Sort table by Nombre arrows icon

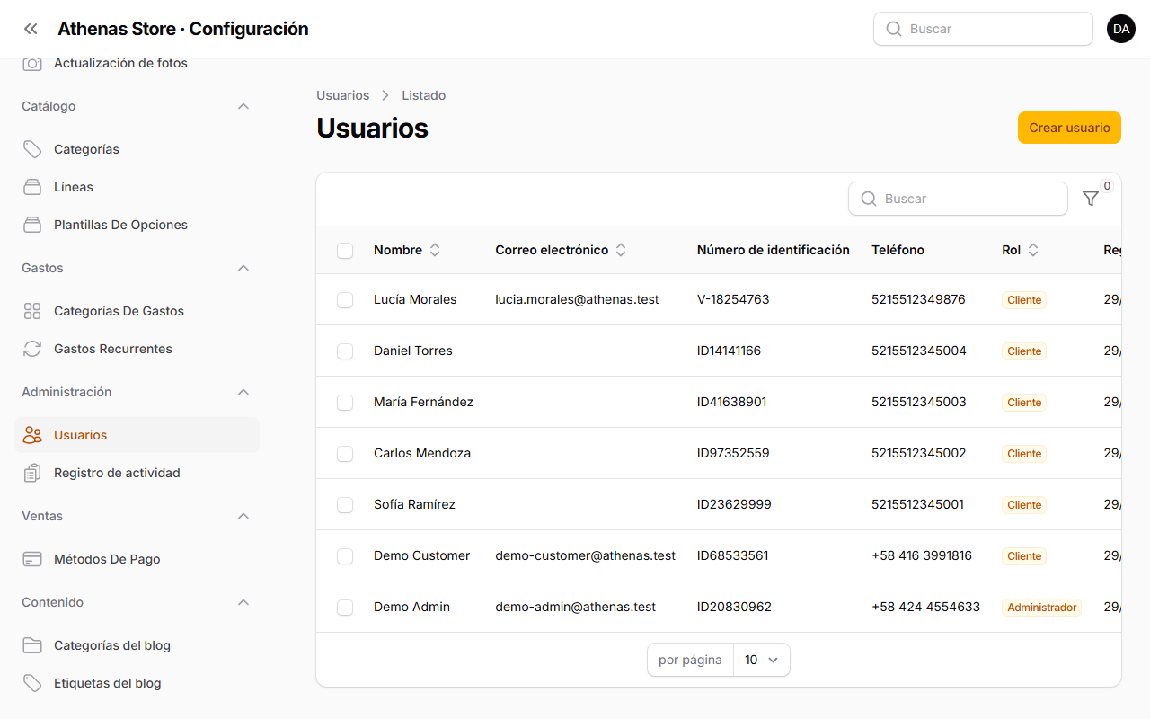coord(435,250)
